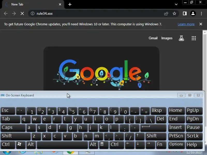Open Search Labs flask icon
The image size is (207, 155).
[181, 38]
